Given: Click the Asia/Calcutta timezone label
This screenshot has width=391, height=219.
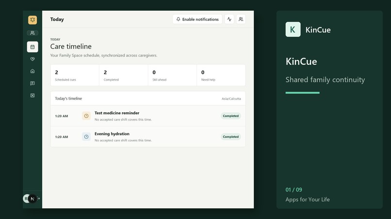Looking at the screenshot, I should 231,99.
